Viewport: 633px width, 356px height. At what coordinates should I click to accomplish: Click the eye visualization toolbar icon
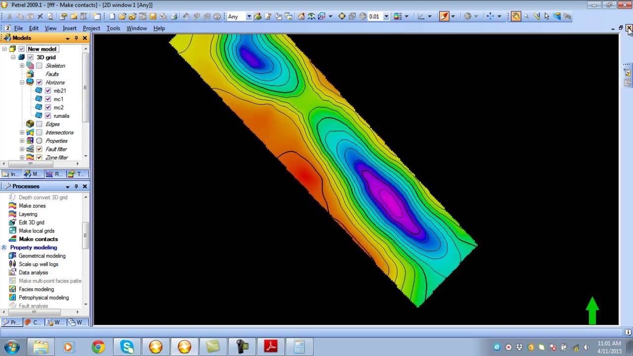(x=312, y=16)
